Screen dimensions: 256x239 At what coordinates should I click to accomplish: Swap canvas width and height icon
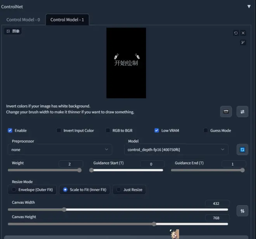coord(242,211)
